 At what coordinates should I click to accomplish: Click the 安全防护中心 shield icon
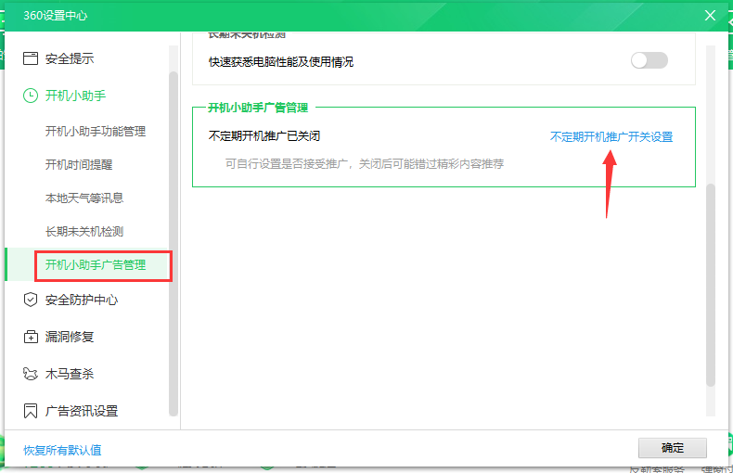(x=31, y=300)
